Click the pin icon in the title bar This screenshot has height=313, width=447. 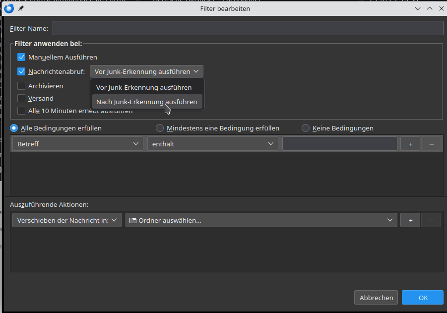pos(21,8)
